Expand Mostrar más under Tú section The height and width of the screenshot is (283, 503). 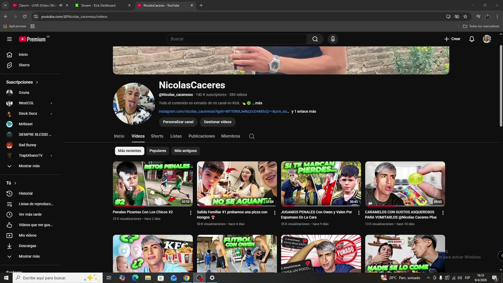(x=30, y=256)
